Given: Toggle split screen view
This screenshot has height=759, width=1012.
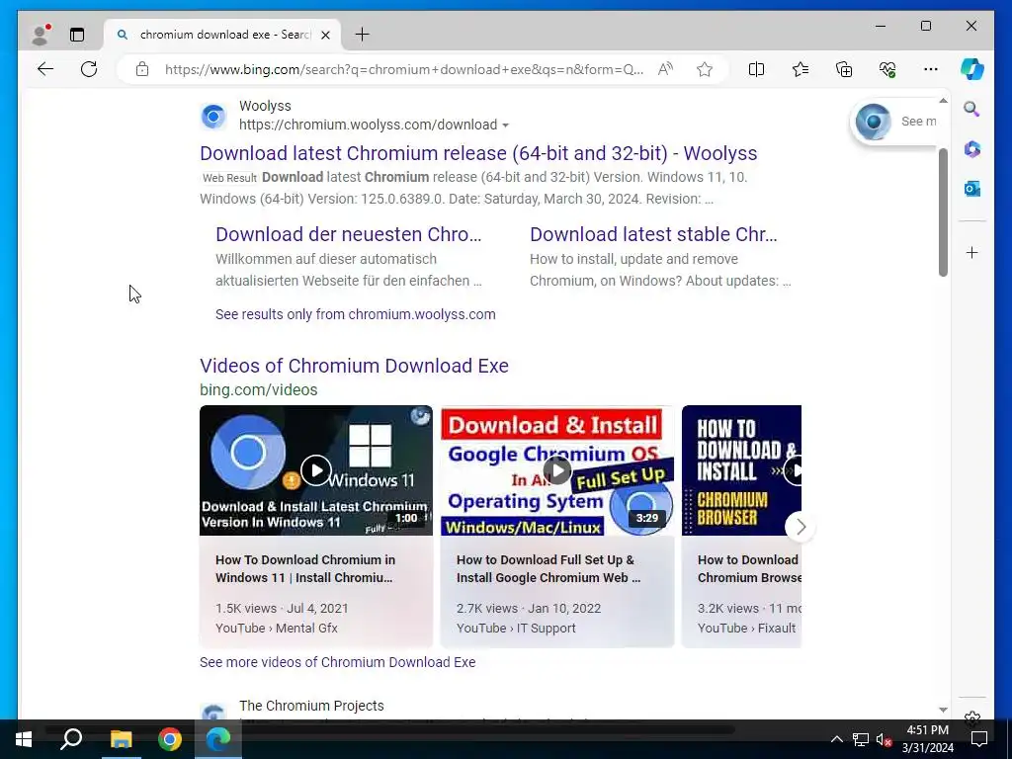Looking at the screenshot, I should 756,69.
